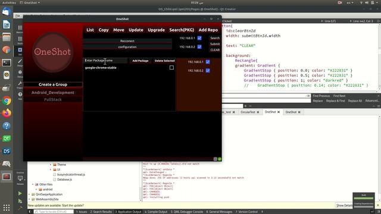Open the List tab in OneShot
The image size is (381, 214).
point(90,30)
